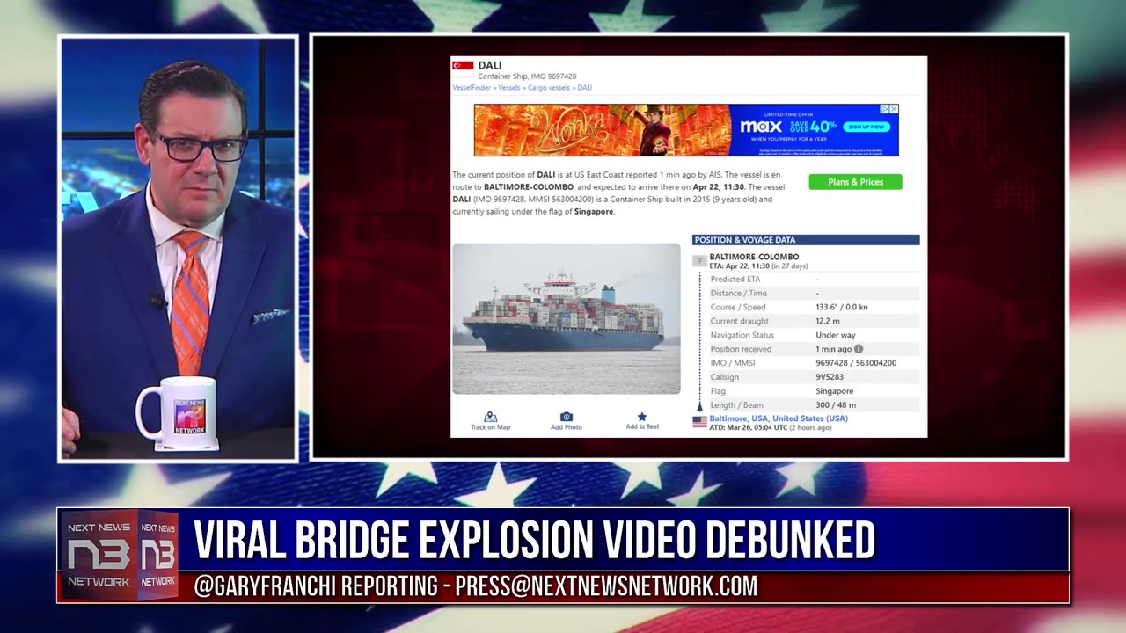The image size is (1126, 633).
Task: Click the Navigation Status row label
Action: 742,335
